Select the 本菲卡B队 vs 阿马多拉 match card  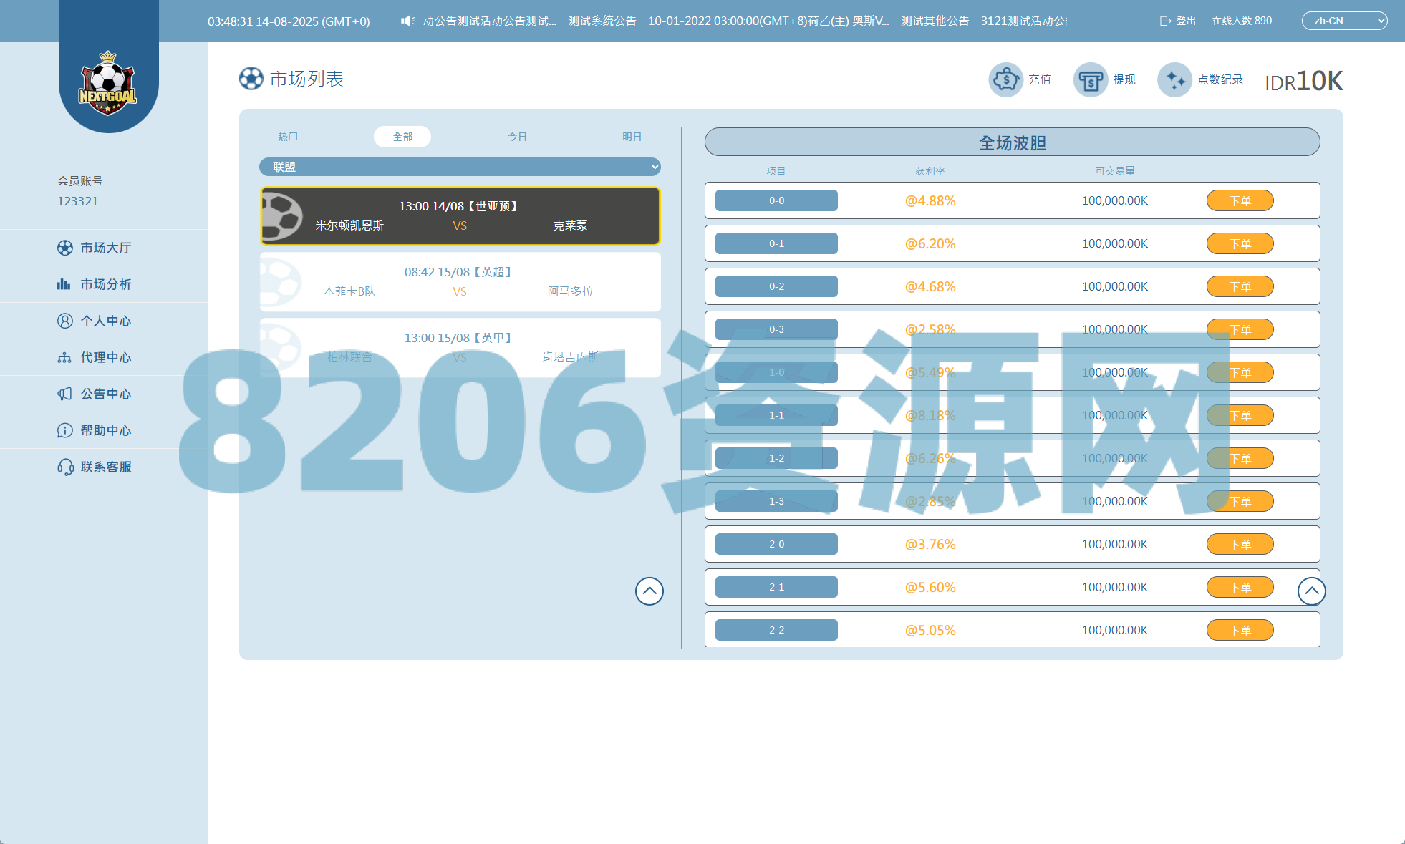(460, 282)
